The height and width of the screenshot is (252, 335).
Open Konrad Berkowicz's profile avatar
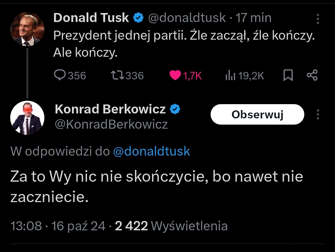[27, 118]
